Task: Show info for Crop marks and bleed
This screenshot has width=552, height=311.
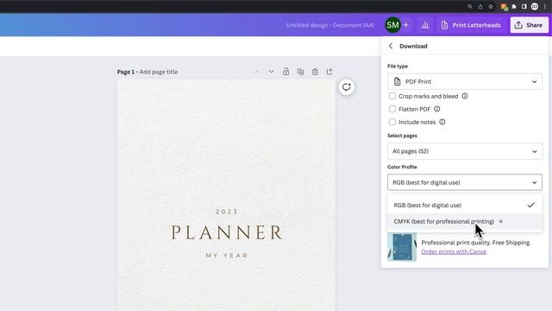Action: (x=465, y=96)
